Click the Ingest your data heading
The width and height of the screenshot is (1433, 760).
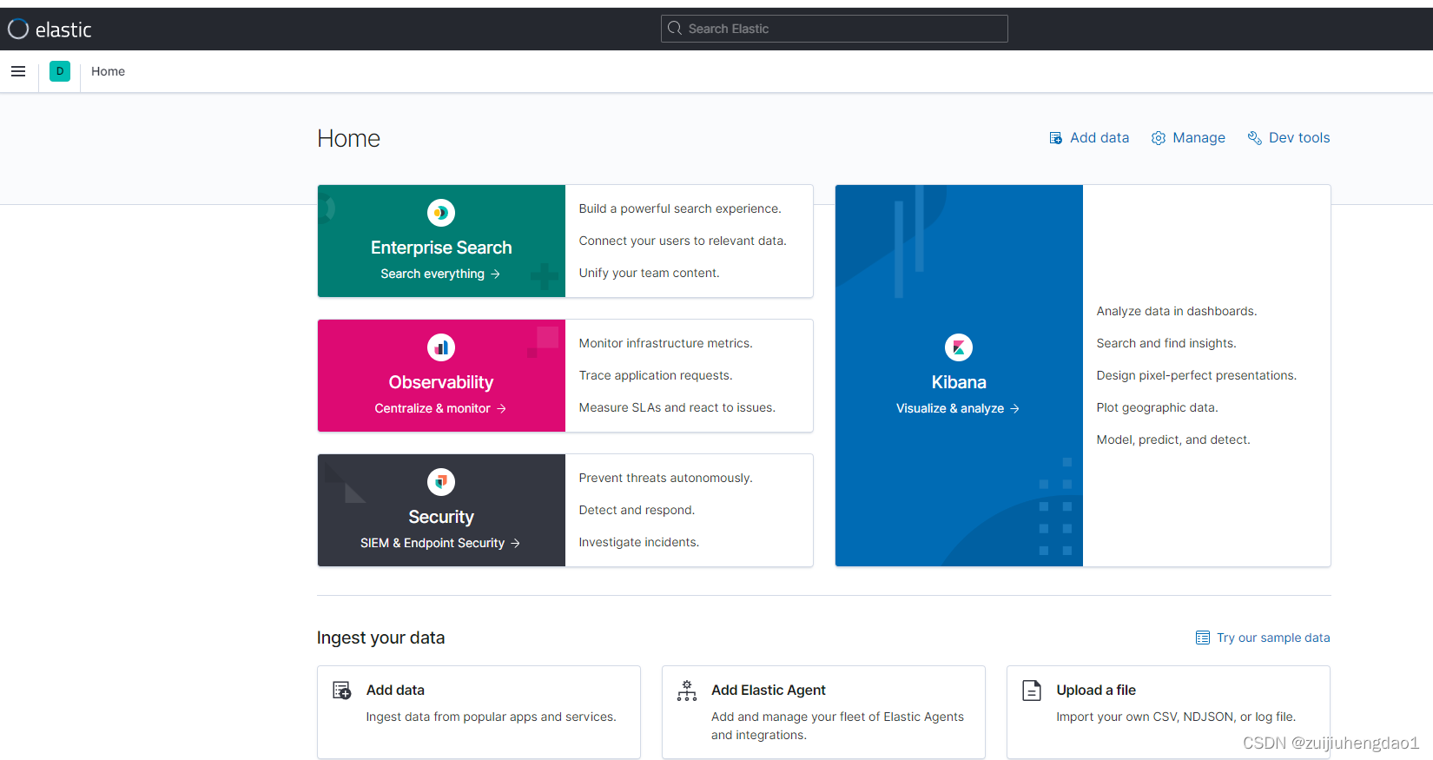380,638
